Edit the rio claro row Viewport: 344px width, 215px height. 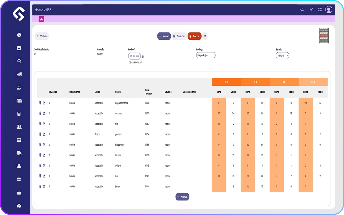[x=44, y=113]
